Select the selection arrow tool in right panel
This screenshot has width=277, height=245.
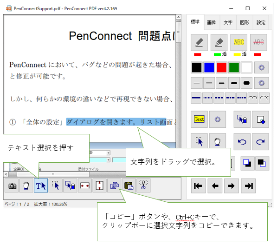(199, 141)
